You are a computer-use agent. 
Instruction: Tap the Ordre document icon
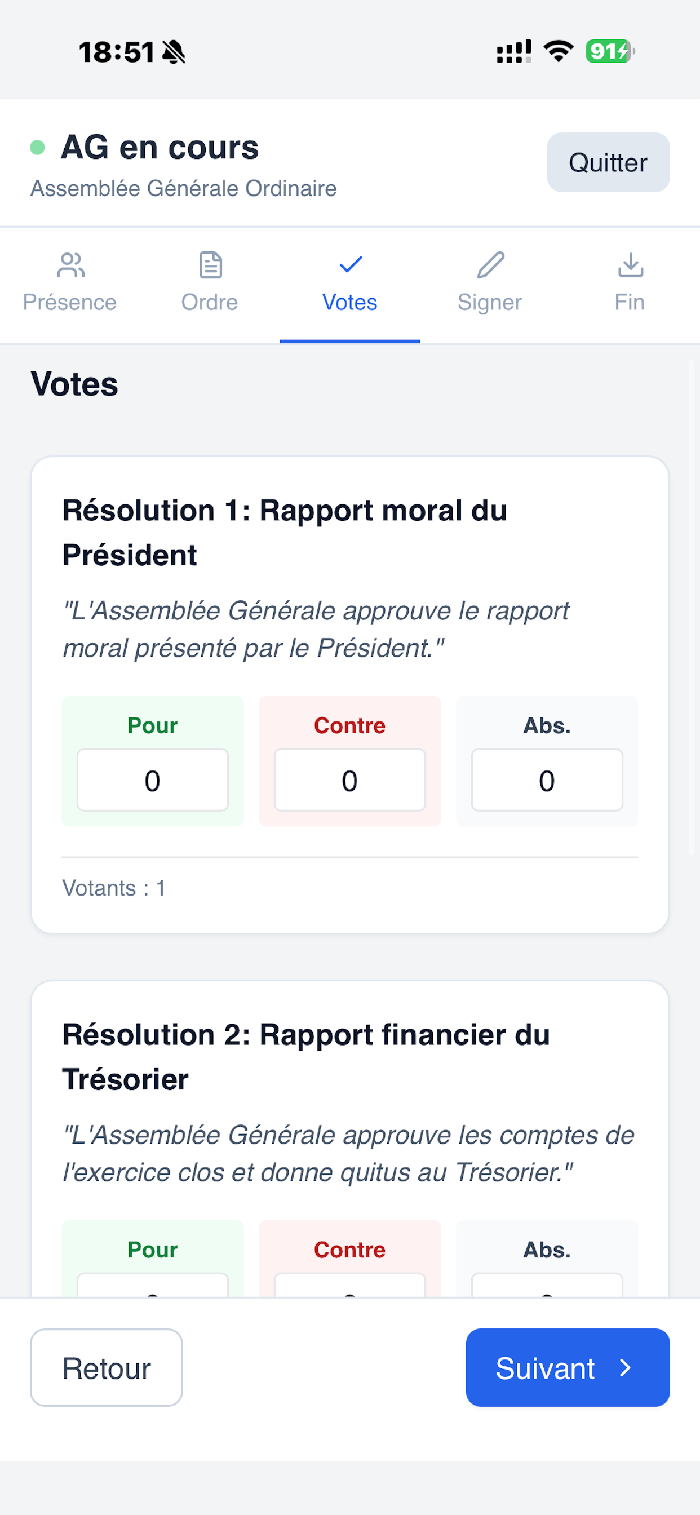click(x=211, y=265)
